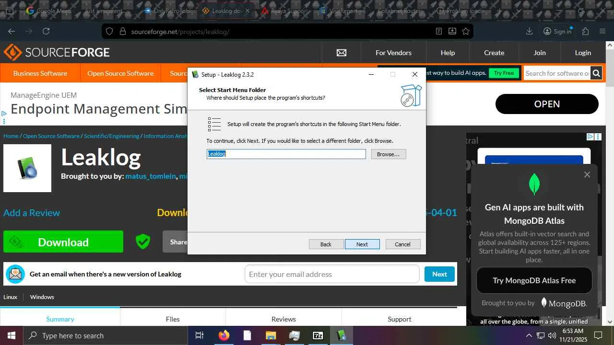Screen dimensions: 614x345
Task: Cancel the Leaklog setup wizard
Action: tap(402, 244)
